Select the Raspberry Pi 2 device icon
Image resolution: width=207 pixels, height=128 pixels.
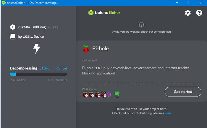(85, 94)
